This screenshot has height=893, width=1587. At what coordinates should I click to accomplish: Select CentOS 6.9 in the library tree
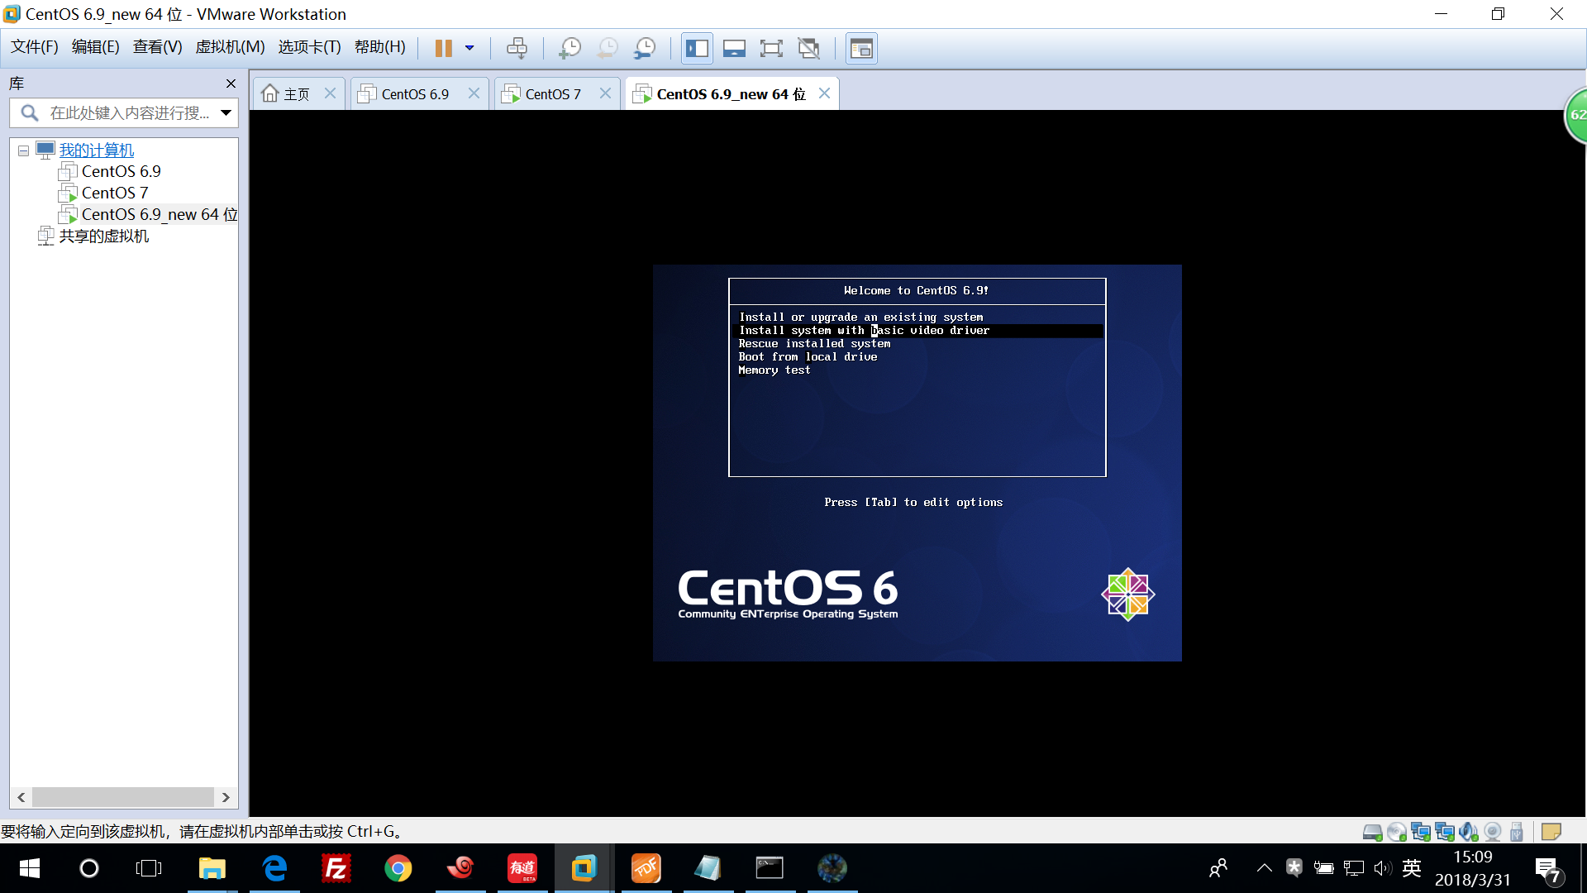(121, 171)
